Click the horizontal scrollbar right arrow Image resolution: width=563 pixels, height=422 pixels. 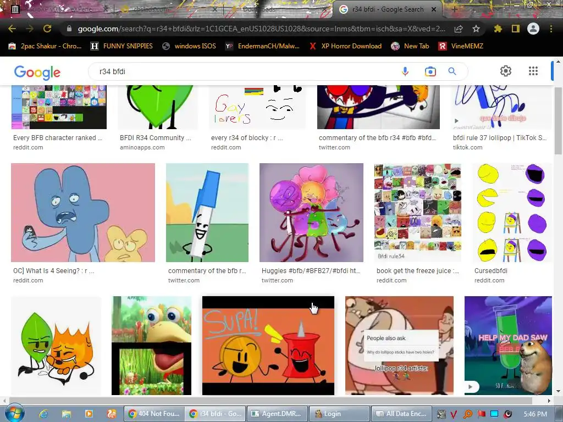(x=549, y=401)
